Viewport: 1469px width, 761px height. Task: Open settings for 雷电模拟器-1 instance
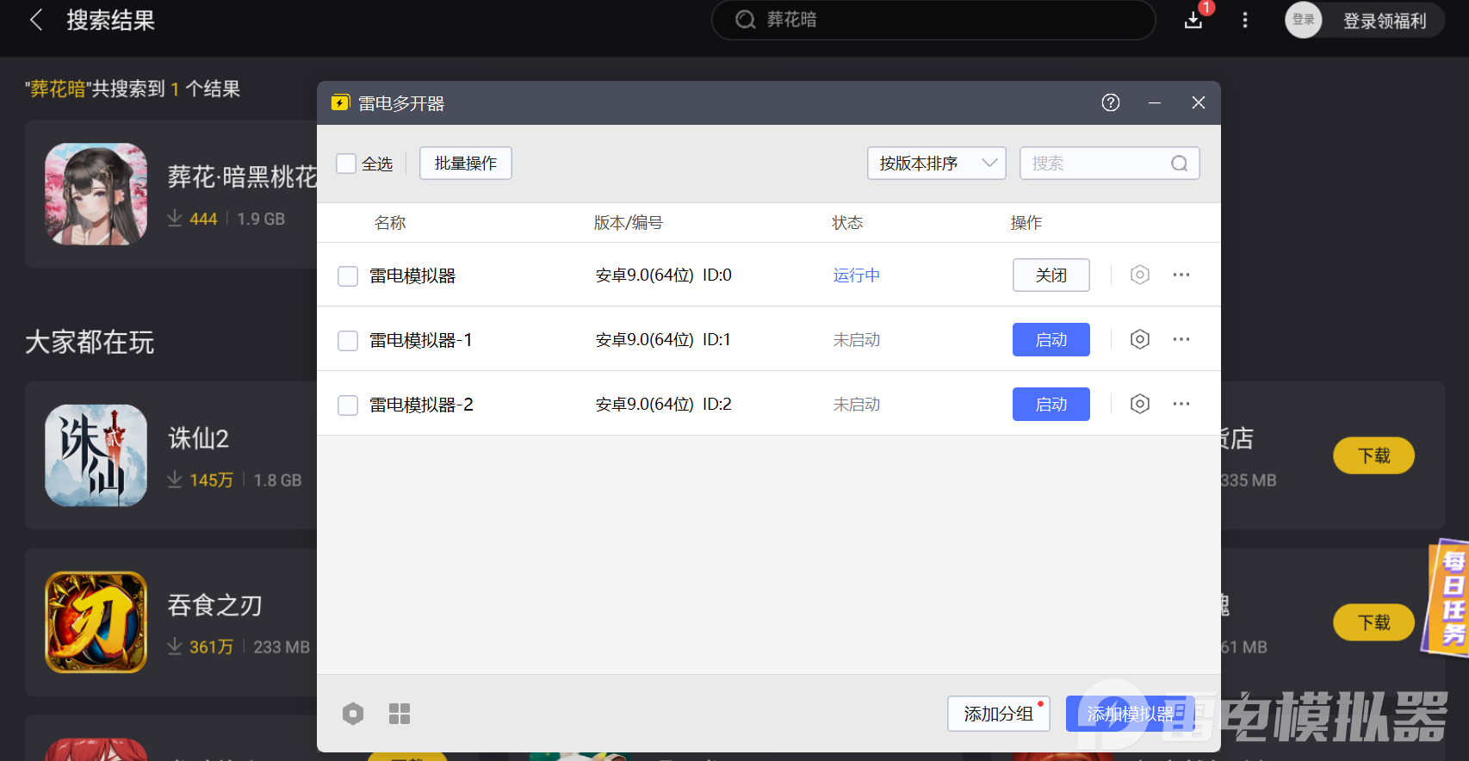[x=1139, y=339]
